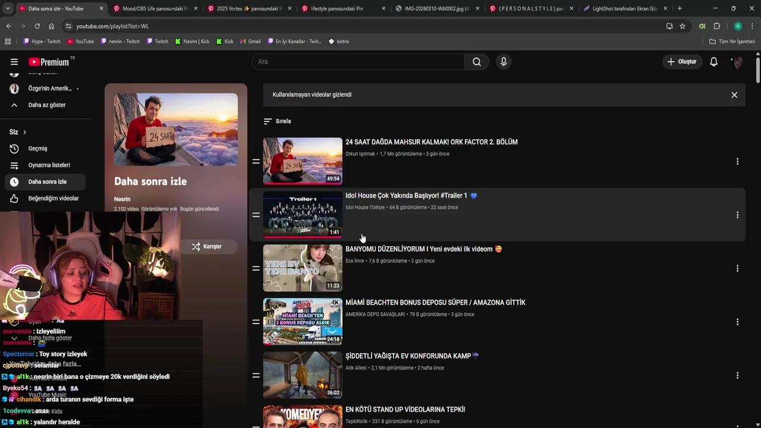
Task: Grab reorder handle of MİAMİ BEACHTEN video
Action: tap(256, 322)
